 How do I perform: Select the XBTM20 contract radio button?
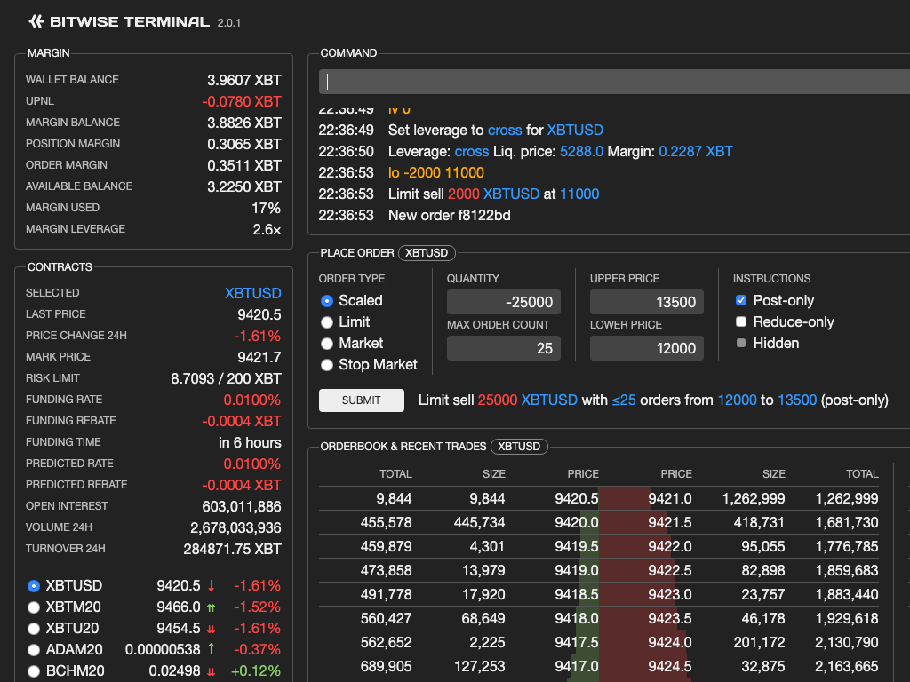34,607
